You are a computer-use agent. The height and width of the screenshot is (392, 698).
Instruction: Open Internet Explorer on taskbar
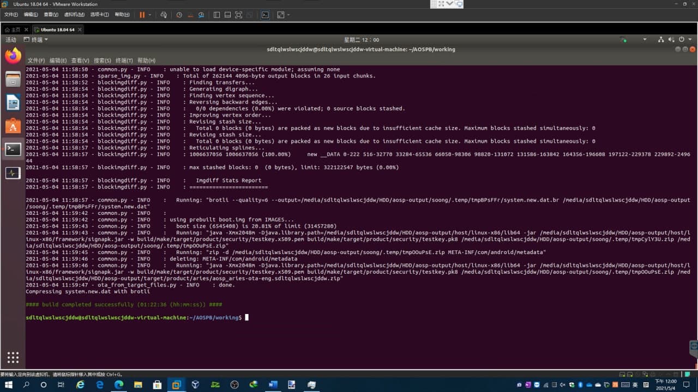click(x=80, y=384)
